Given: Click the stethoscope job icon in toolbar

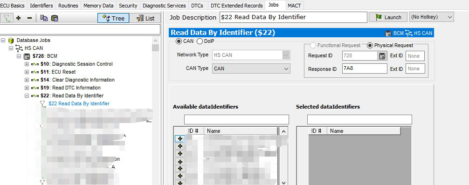Looking at the screenshot, I should 7,18.
